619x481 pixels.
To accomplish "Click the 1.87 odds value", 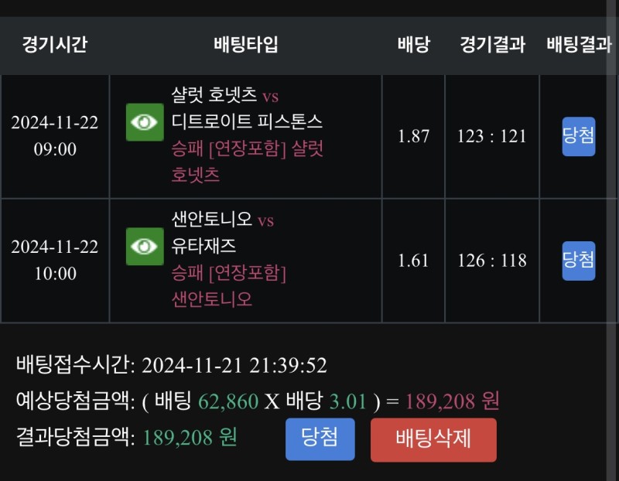I will coord(413,137).
